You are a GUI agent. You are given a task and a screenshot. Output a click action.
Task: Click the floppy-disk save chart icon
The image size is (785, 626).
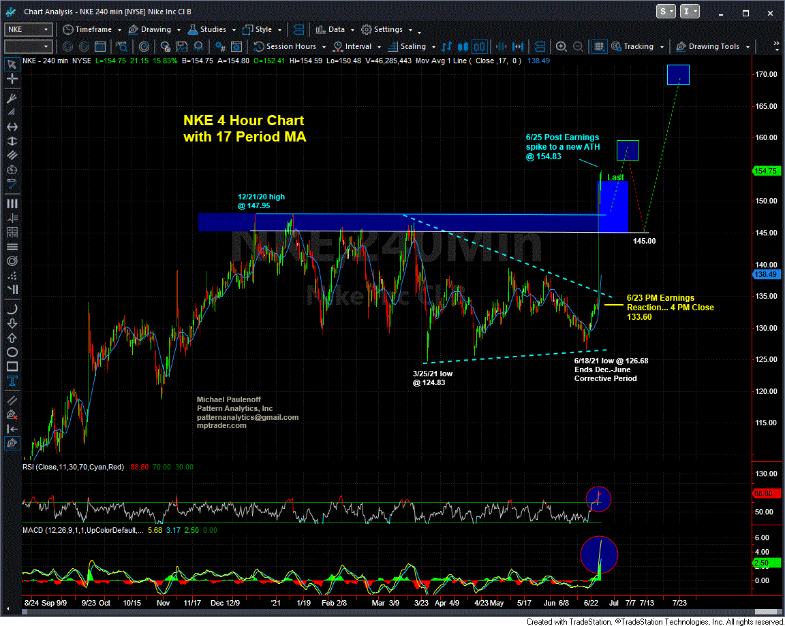pos(181,46)
